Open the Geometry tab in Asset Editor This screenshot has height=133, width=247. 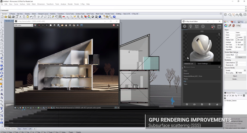click(197, 27)
